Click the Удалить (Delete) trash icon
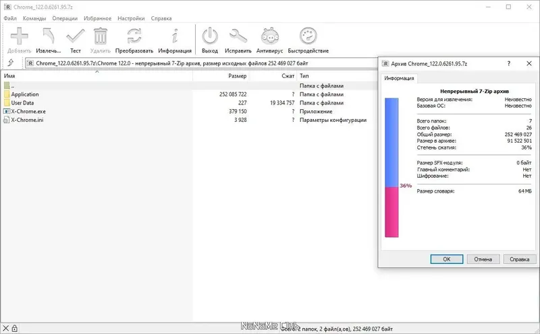The width and height of the screenshot is (540, 334). [100, 36]
